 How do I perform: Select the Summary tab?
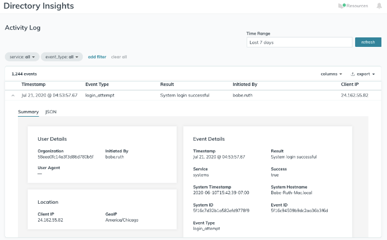28,112
